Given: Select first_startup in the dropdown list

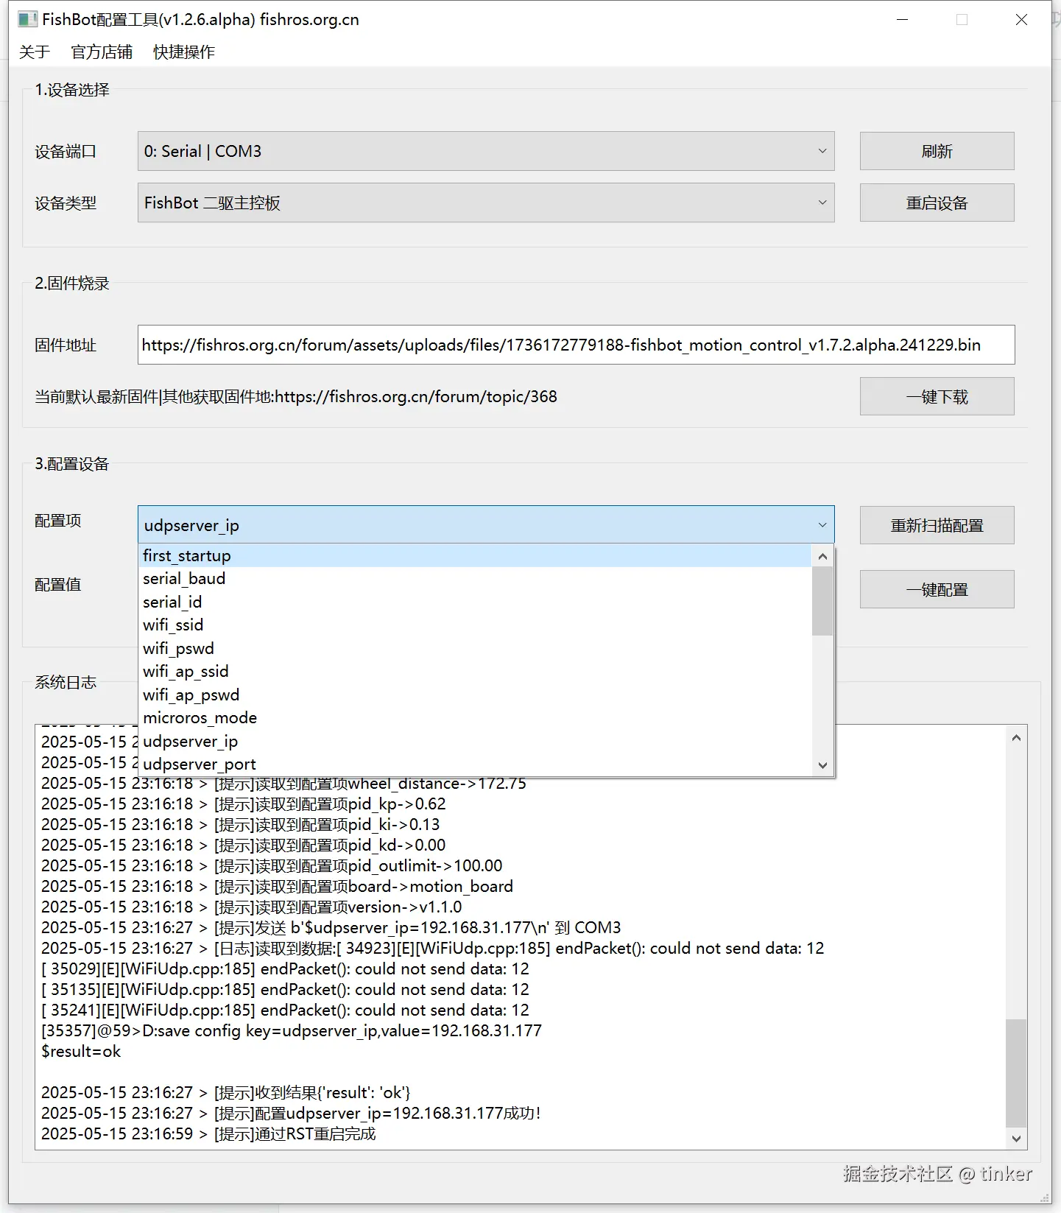Looking at the screenshot, I should (476, 555).
